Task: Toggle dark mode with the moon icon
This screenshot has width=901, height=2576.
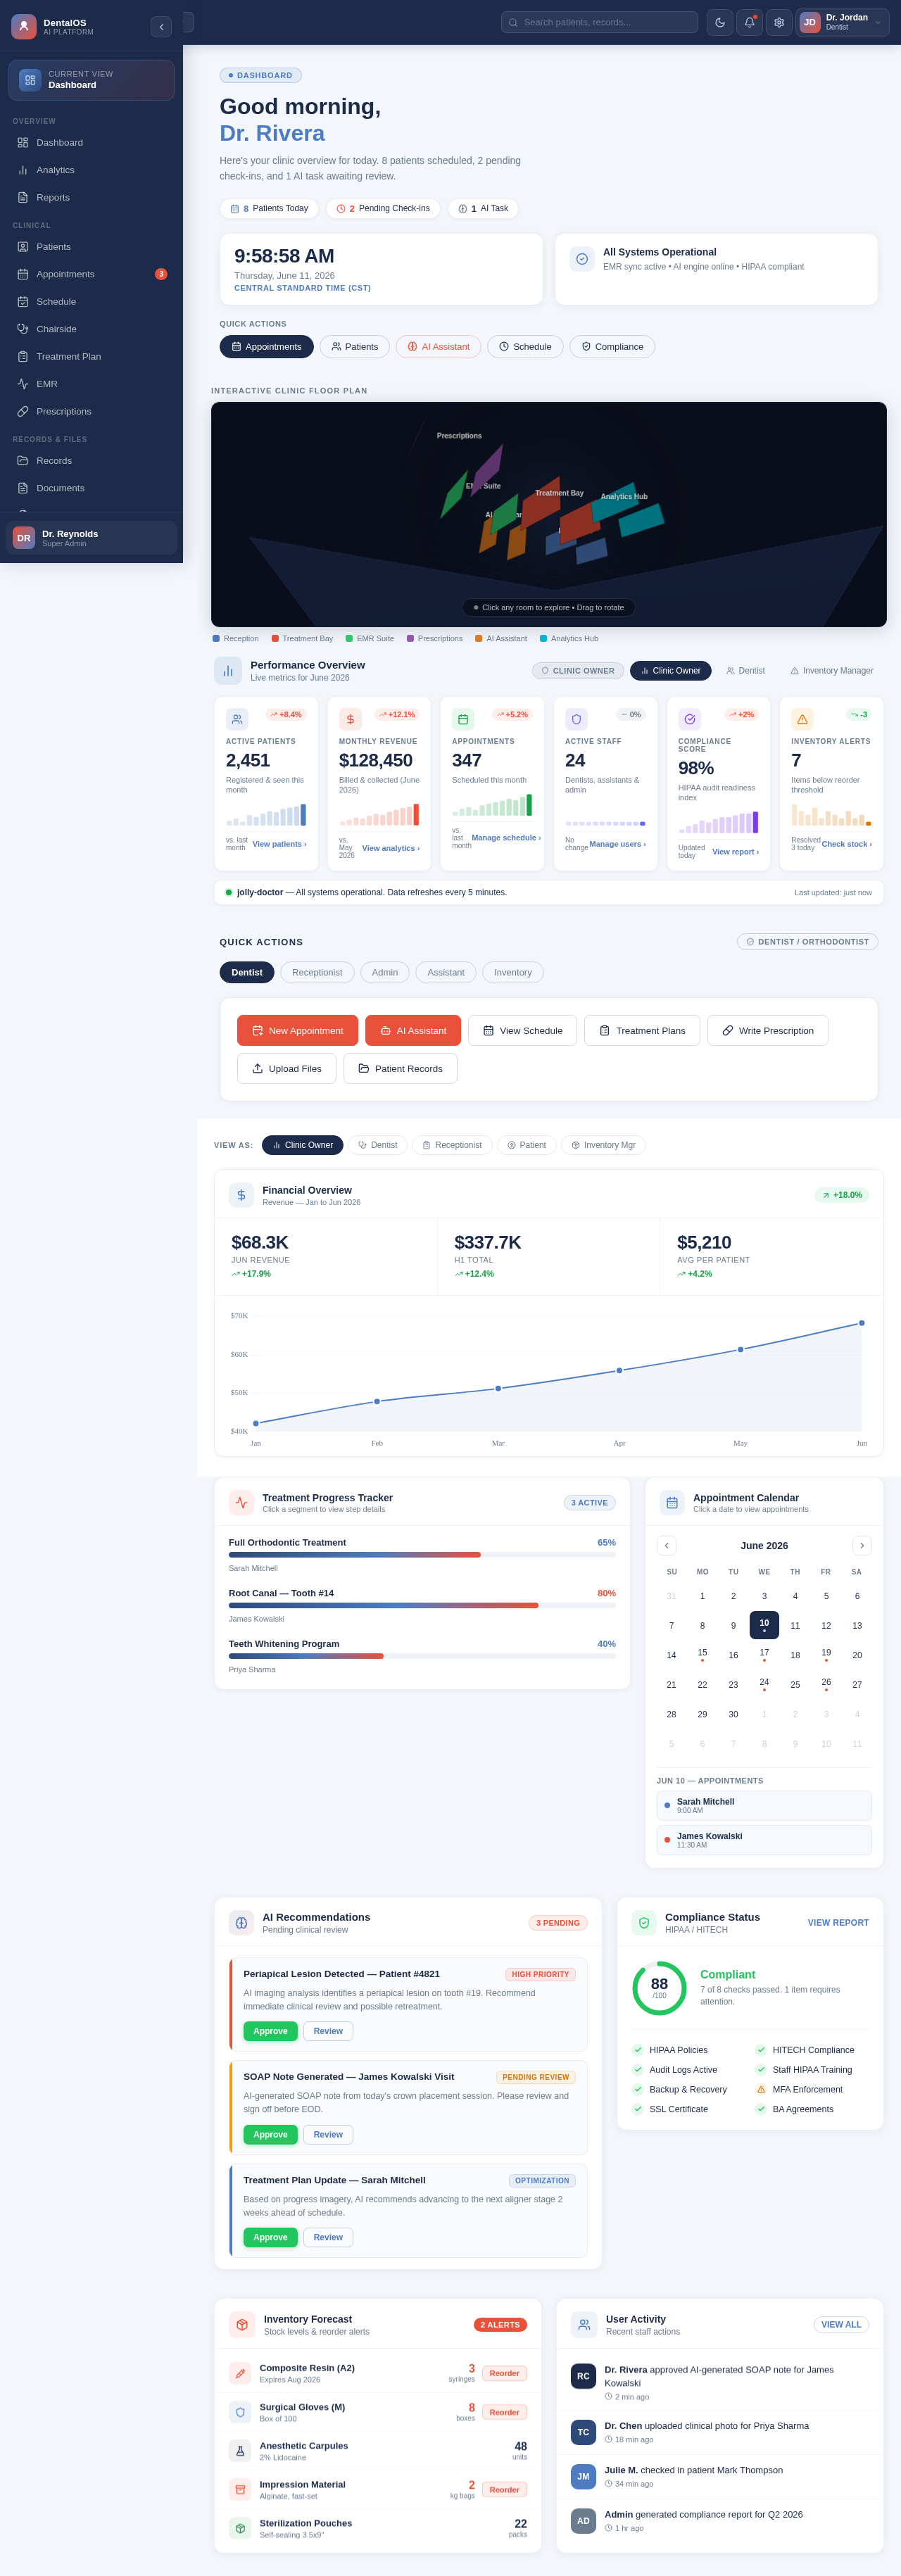Action: (720, 22)
